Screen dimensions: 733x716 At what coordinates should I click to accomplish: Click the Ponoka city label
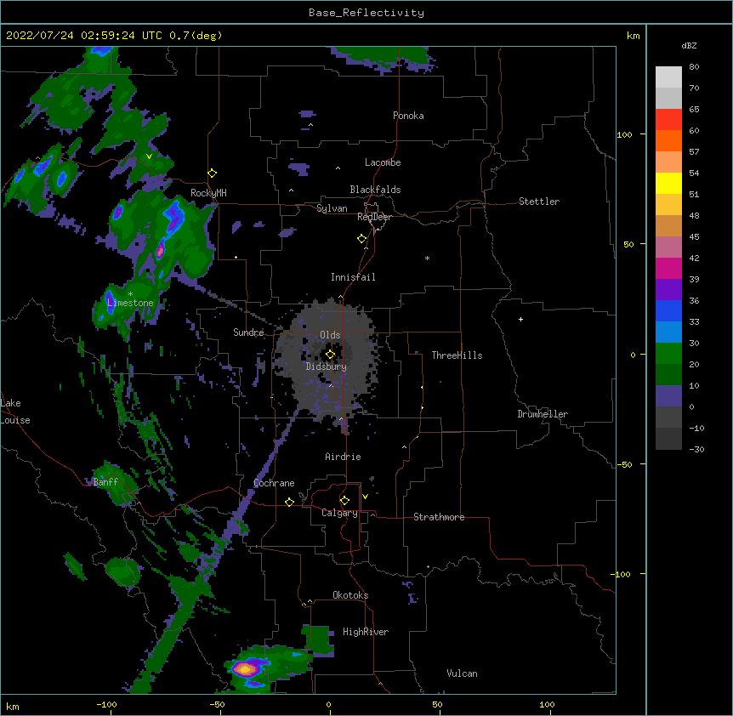point(408,116)
